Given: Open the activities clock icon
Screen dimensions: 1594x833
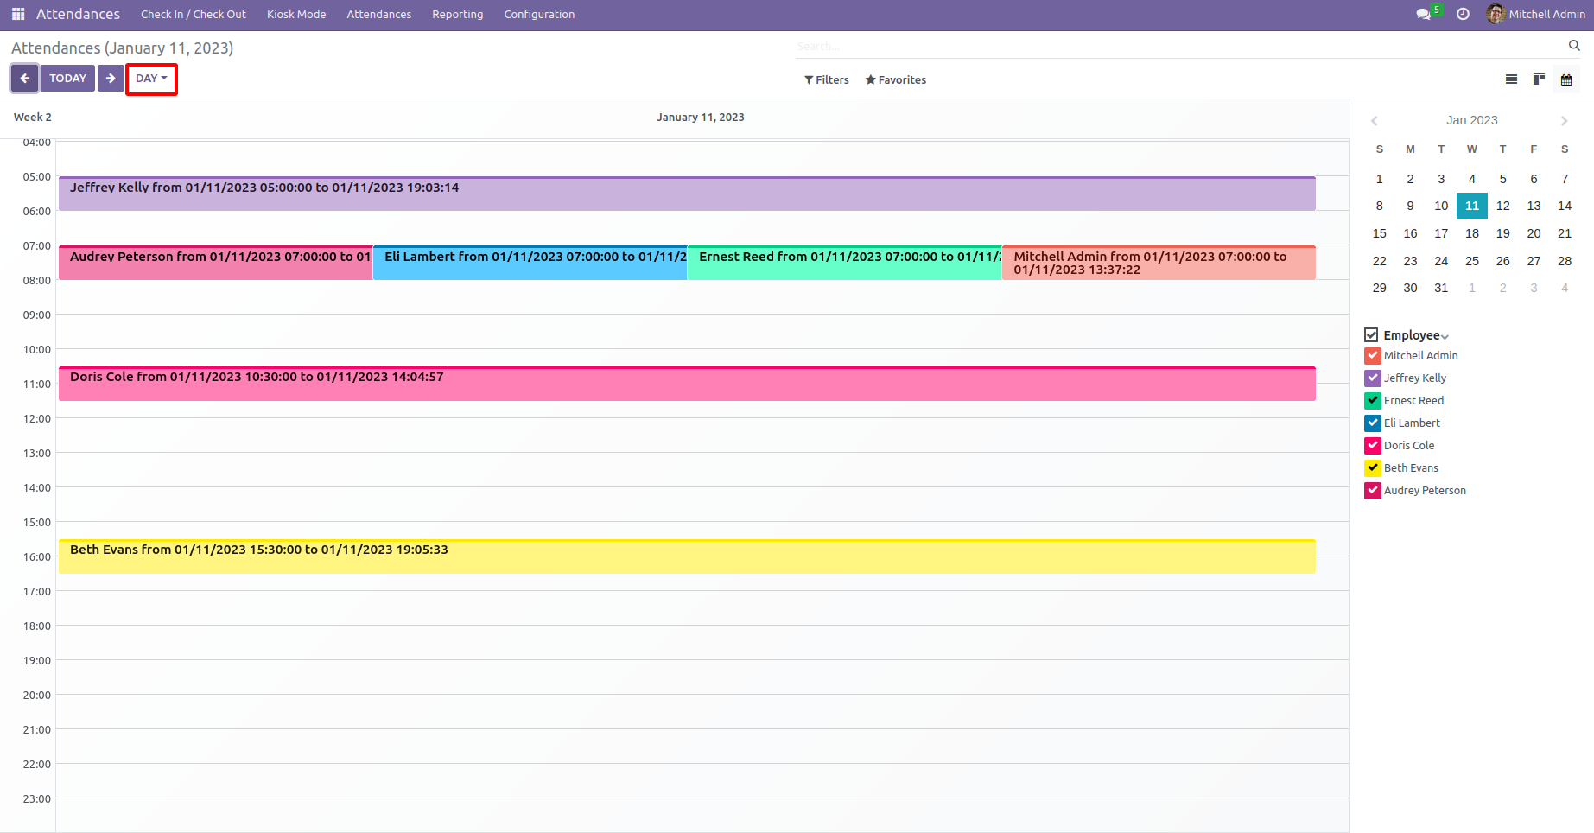Looking at the screenshot, I should (x=1463, y=14).
